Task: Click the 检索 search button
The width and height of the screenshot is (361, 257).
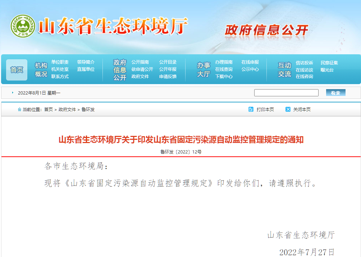Action: click(x=335, y=92)
